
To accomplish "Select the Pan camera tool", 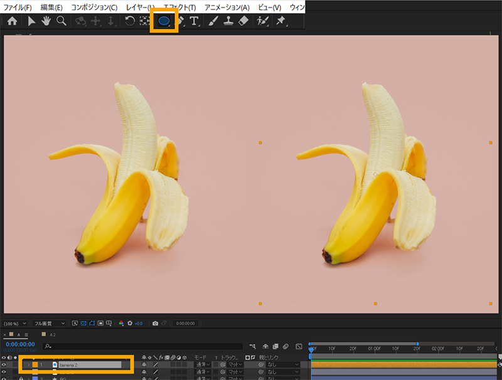I will 96,21.
